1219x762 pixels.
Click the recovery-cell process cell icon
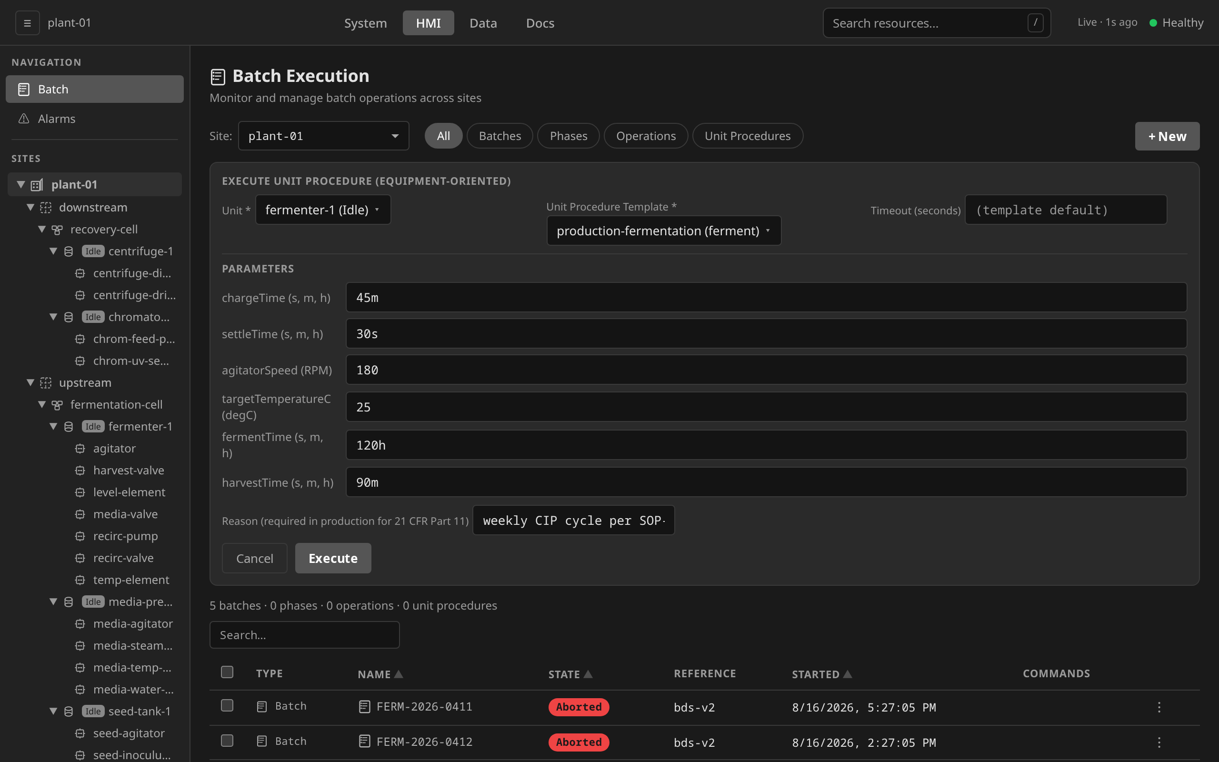pyautogui.click(x=57, y=229)
